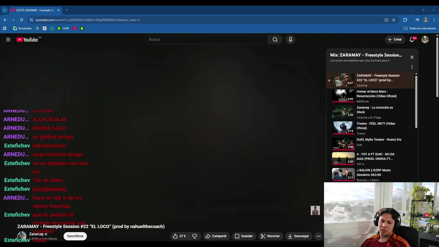
Task: Dislike the video with thumbs down
Action: pos(195,236)
